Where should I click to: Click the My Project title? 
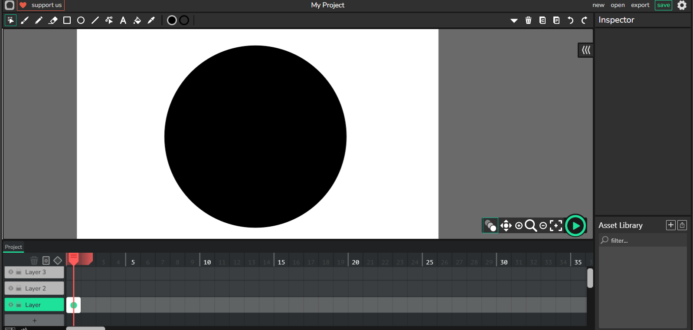327,5
